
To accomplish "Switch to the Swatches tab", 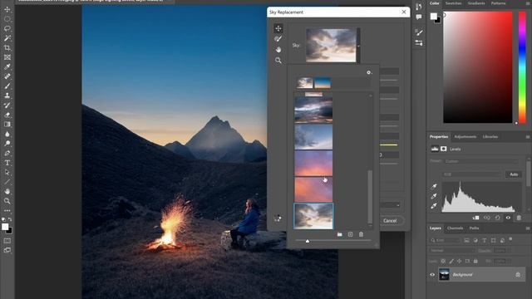I will (453, 3).
